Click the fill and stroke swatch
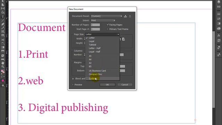Screen dimensions: 222x125 tap(3, 72)
